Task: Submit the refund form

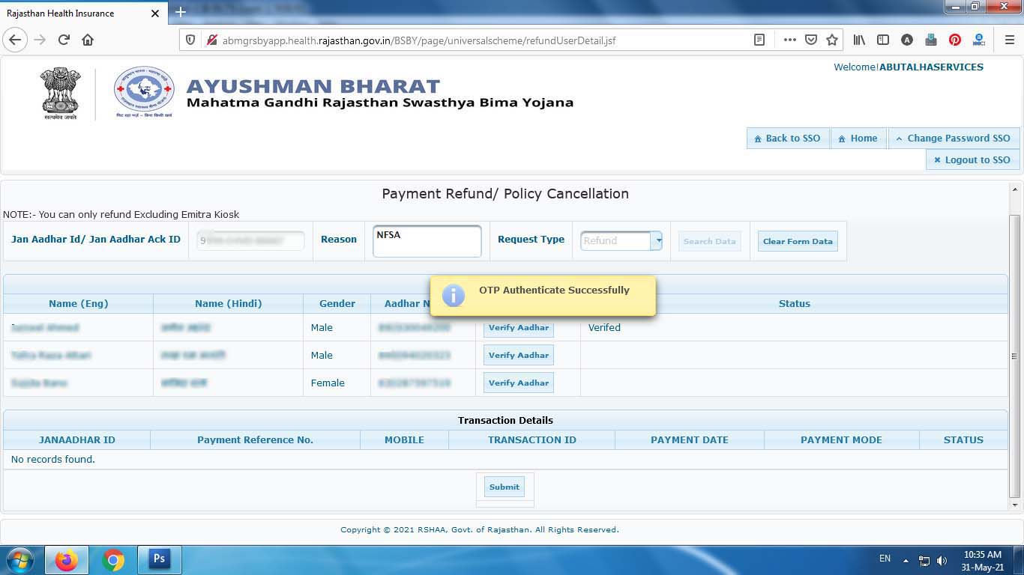Action: tap(505, 487)
